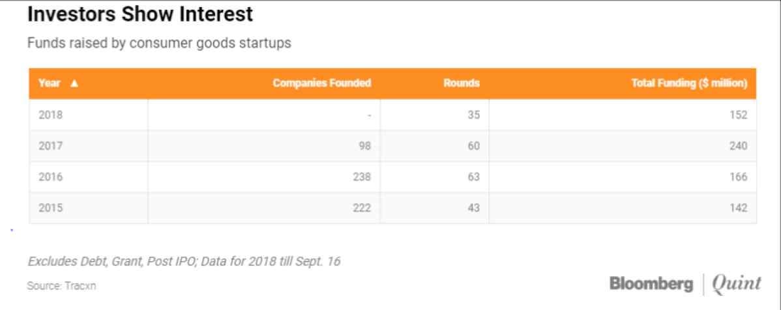Click the 98 companies founded cell
The width and height of the screenshot is (781, 310).
pyautogui.click(x=264, y=147)
